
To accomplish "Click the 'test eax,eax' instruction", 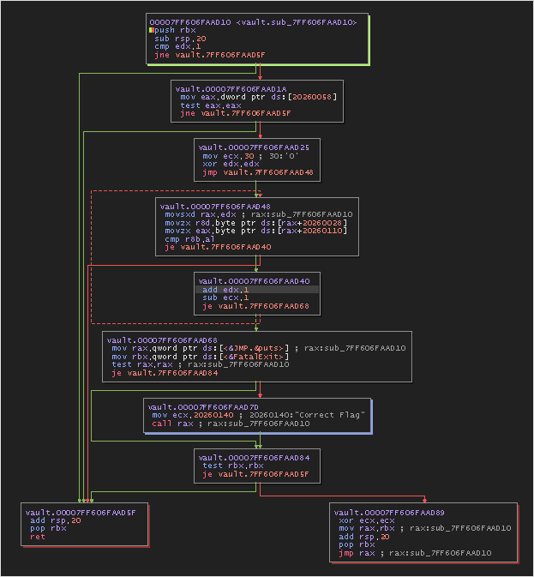I will point(211,105).
